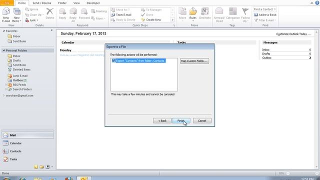The image size is (320, 180).
Task: Switch to the Developer tab
Action: tap(93, 3)
